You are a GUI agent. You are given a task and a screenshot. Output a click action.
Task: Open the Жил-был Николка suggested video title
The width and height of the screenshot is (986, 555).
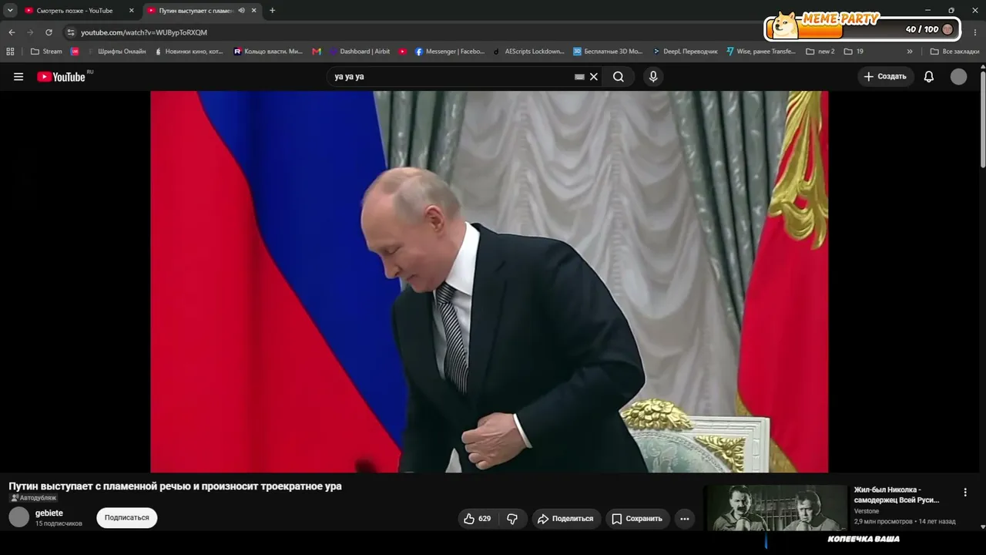pos(897,495)
